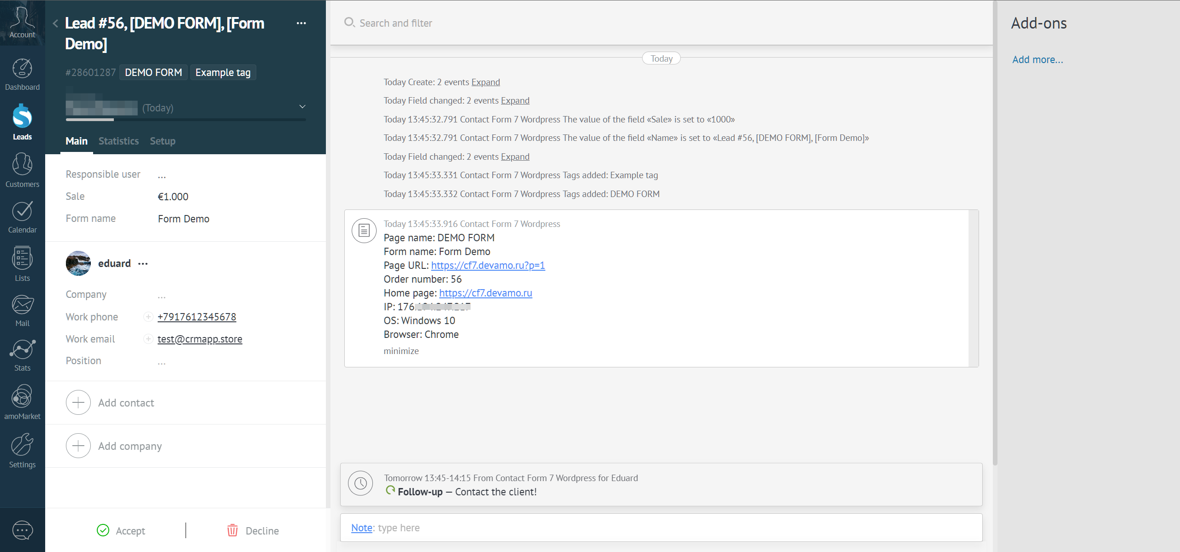Open the cf7.devamo.ru home page link

tap(485, 293)
